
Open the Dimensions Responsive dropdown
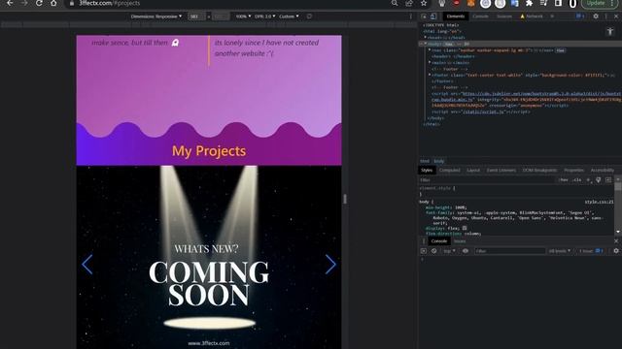(x=156, y=16)
